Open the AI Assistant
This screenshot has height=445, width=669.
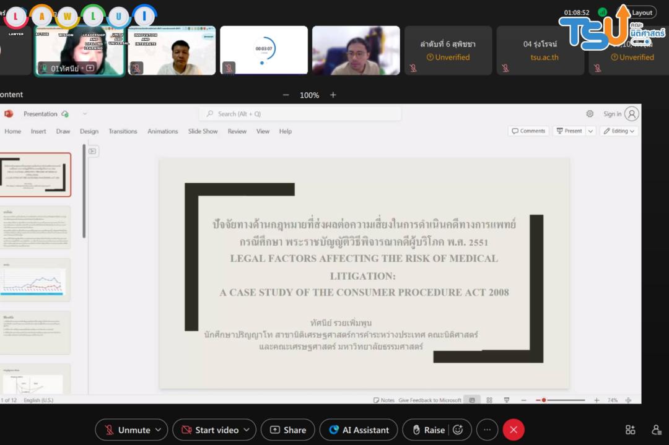[359, 430]
